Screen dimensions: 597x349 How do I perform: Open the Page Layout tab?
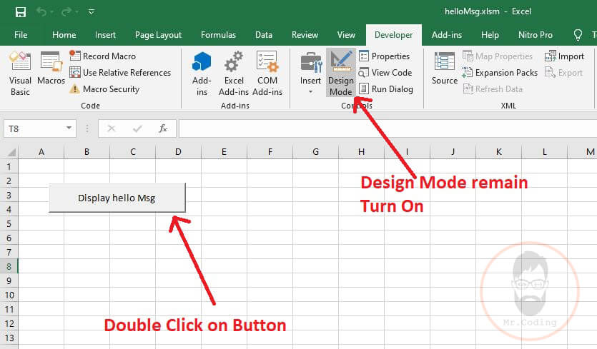tap(159, 35)
